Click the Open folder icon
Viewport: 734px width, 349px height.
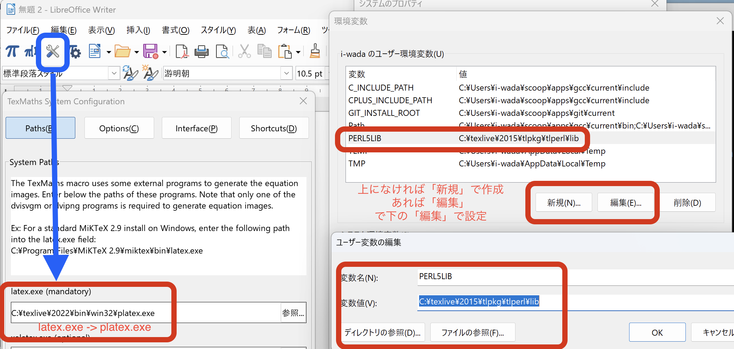tap(122, 52)
